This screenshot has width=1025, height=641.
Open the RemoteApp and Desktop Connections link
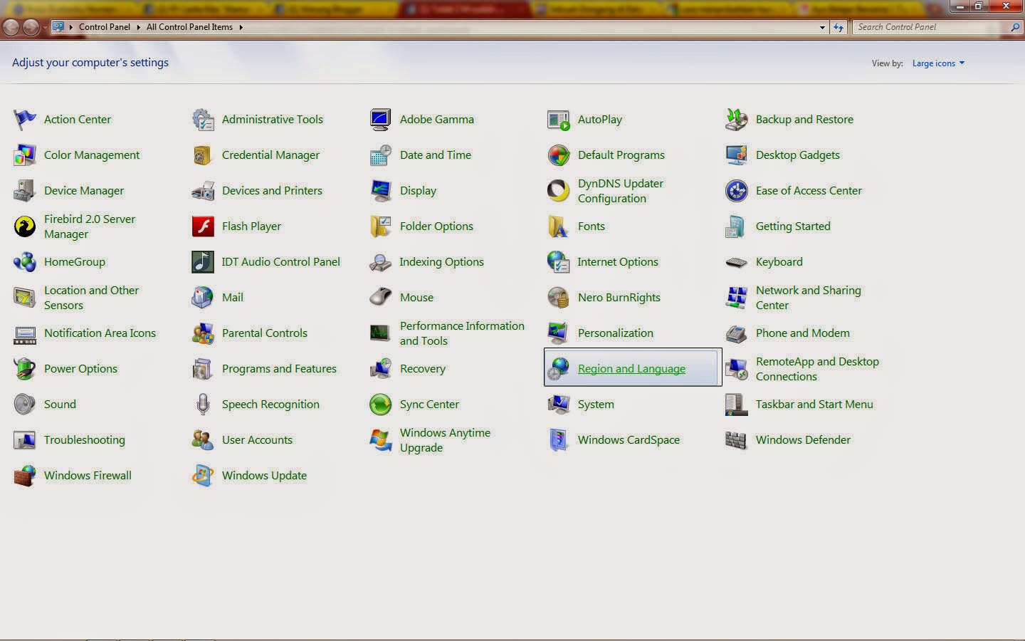[817, 369]
